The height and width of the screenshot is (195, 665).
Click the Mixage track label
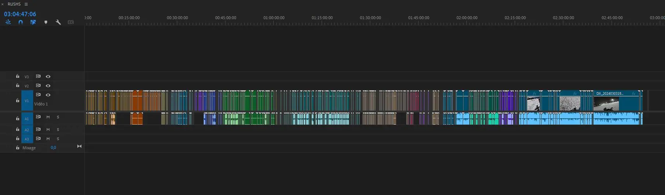29,148
